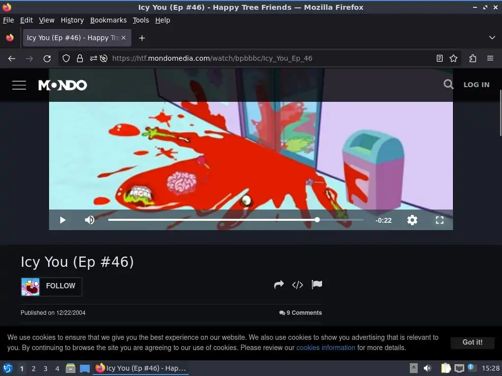Open the site search magnifier
Image resolution: width=502 pixels, height=376 pixels.
click(448, 84)
